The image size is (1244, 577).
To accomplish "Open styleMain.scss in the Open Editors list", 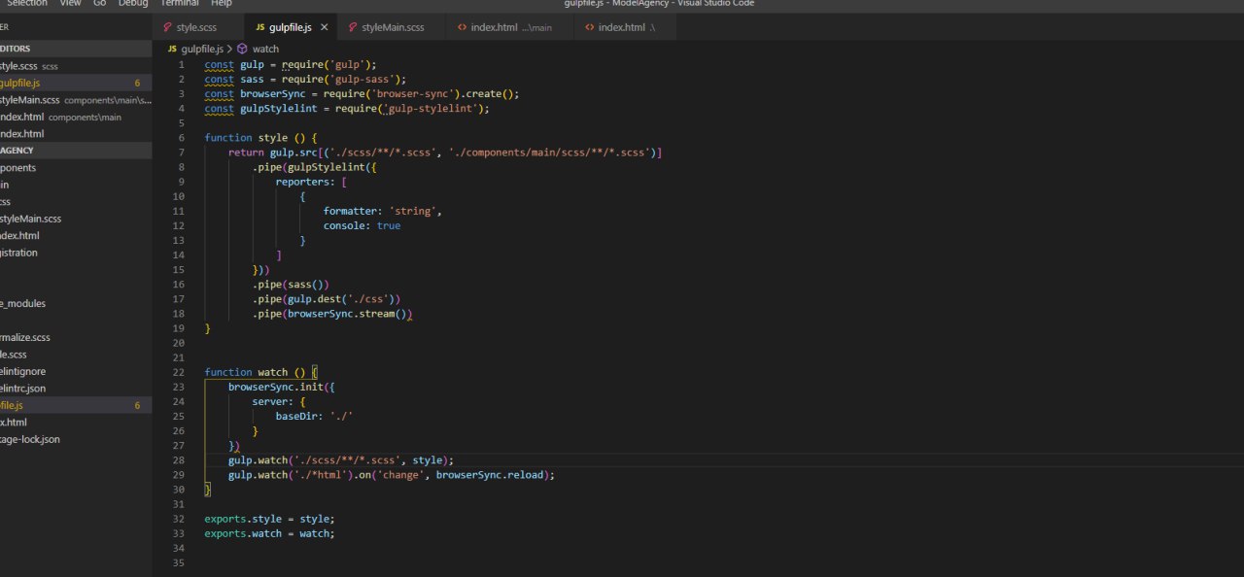I will [29, 100].
